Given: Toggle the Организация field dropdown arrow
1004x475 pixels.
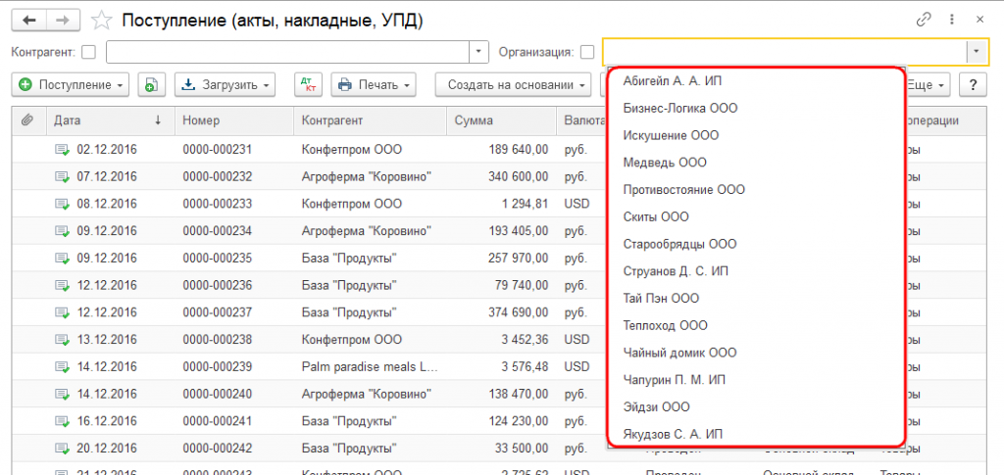Looking at the screenshot, I should [x=977, y=52].
